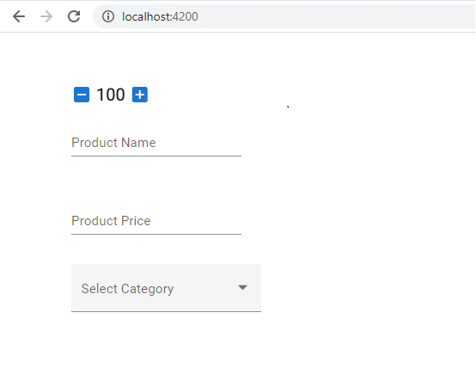Reload the localhost page

point(74,16)
